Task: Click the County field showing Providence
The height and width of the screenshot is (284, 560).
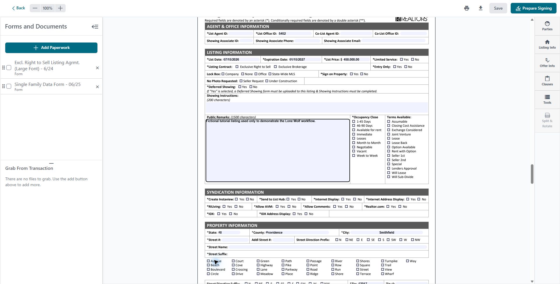Action: (297, 232)
